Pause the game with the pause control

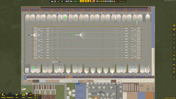click(119, 1)
